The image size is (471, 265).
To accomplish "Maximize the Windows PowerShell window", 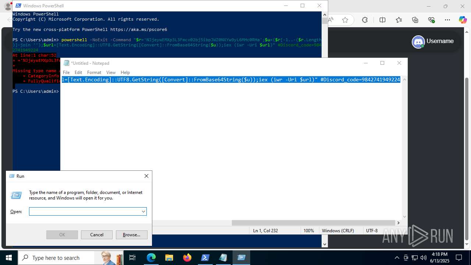I will [302, 6].
